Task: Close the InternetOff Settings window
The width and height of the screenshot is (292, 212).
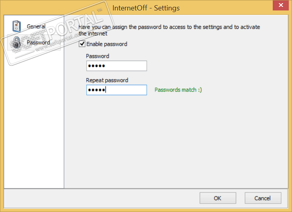Action: [x=281, y=7]
